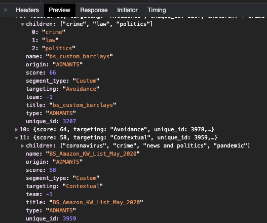The image size is (267, 223).
Task: Expand object 10 with score 64
Action: point(16,130)
